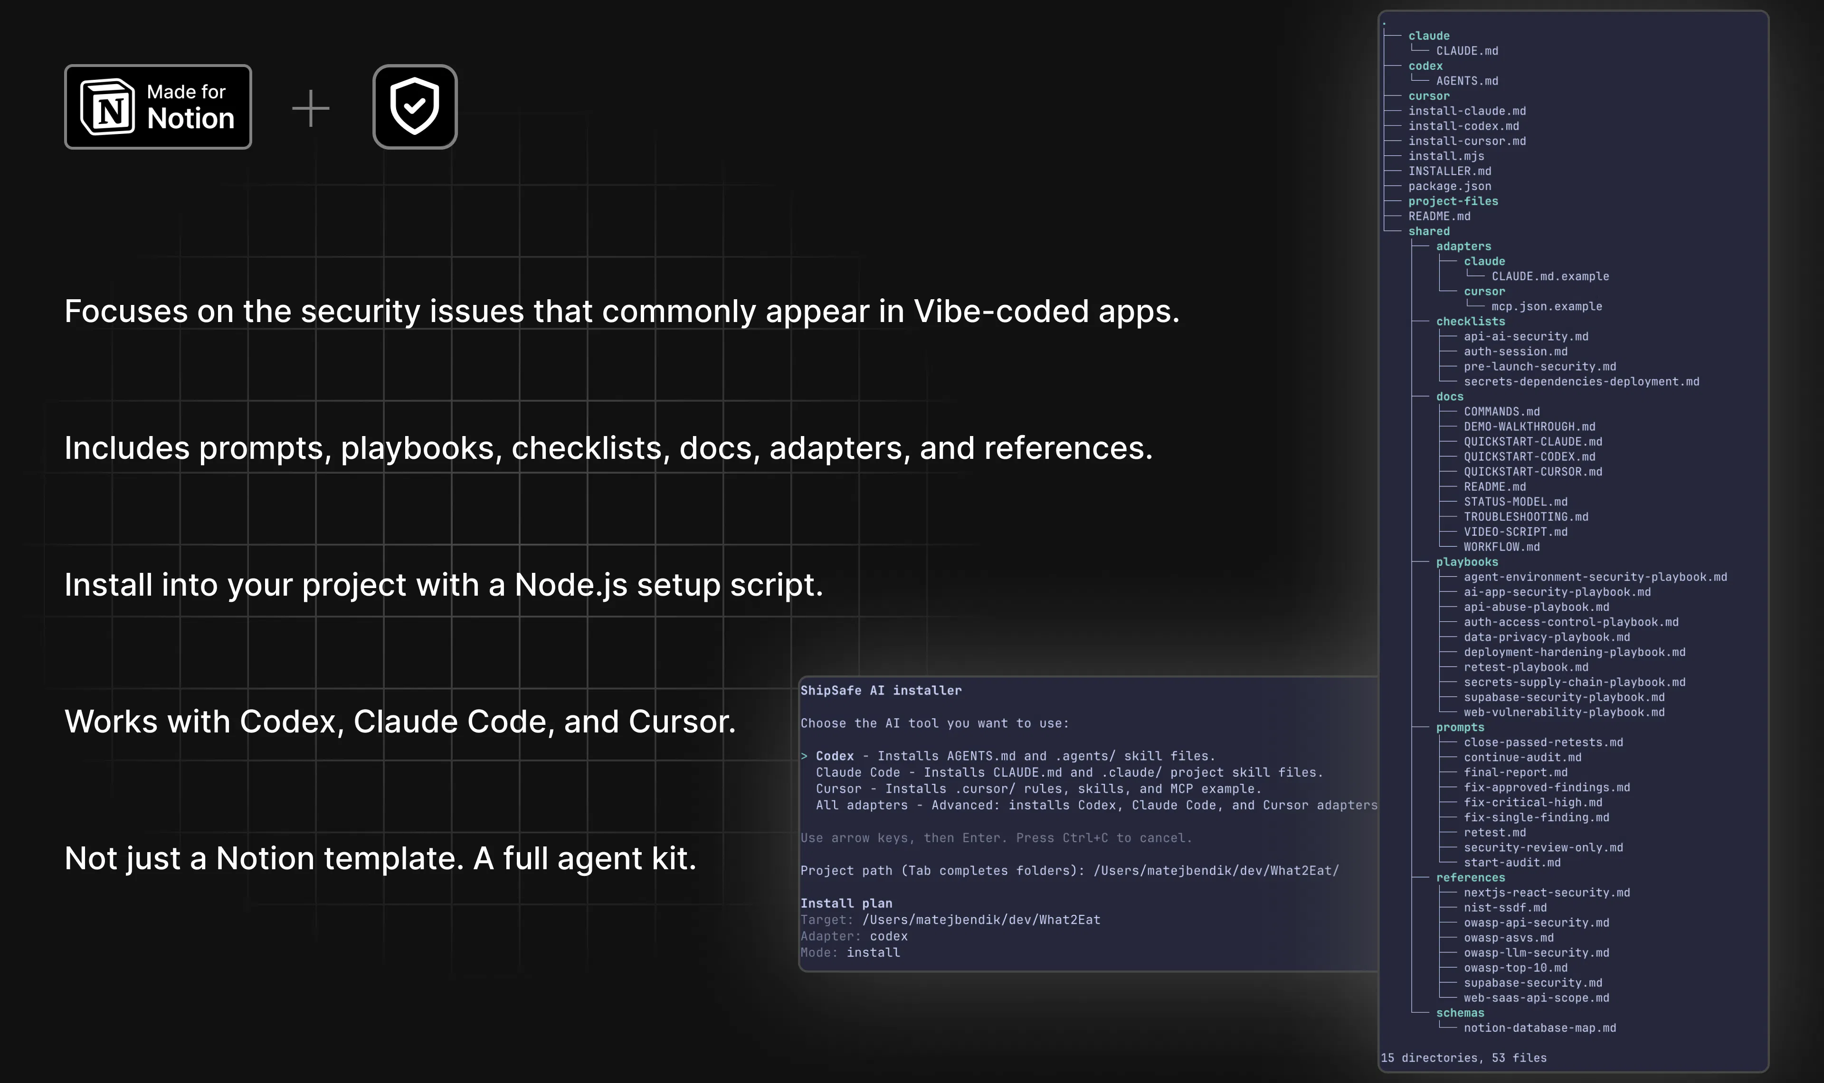Click auth-session.md in the tree
Image resolution: width=1824 pixels, height=1083 pixels.
pos(1515,352)
